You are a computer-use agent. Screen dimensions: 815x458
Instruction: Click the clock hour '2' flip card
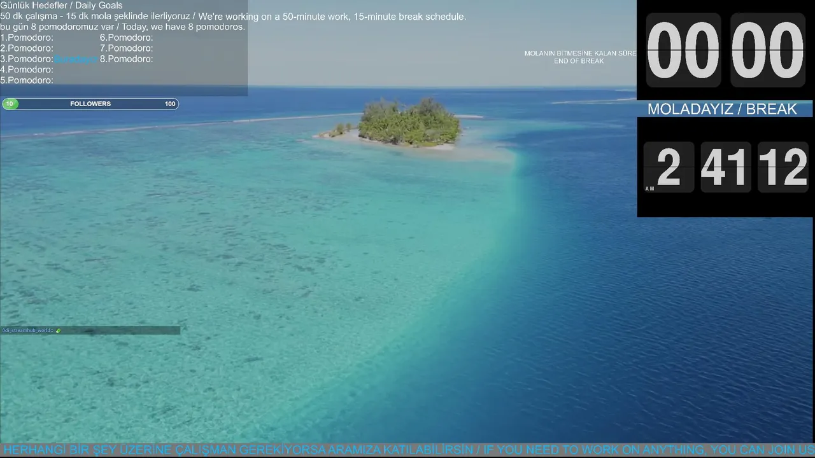pos(669,167)
